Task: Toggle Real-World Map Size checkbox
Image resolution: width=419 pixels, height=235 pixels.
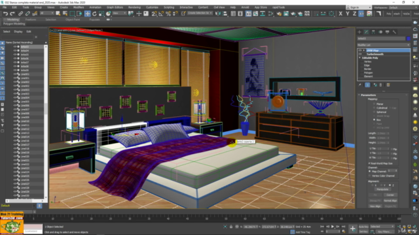Action: [x=369, y=163]
